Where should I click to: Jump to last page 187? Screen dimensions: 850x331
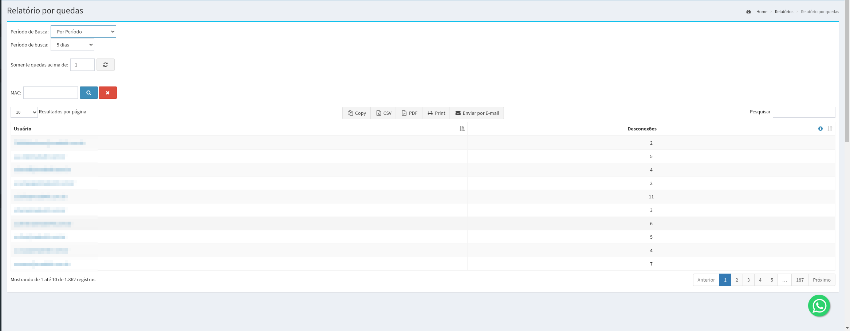[800, 280]
